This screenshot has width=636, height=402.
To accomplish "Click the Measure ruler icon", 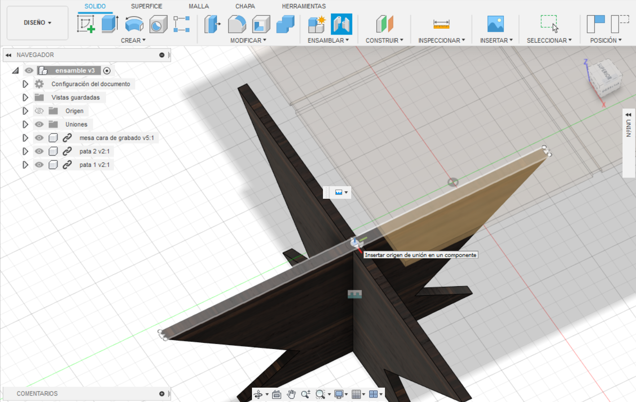I will click(442, 24).
